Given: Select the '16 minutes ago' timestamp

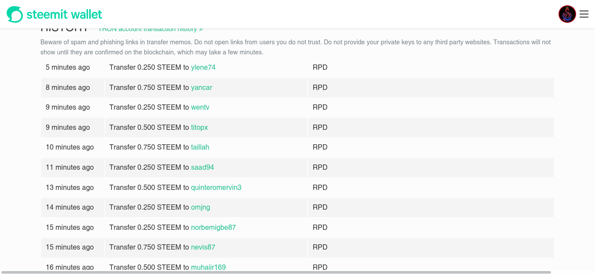Looking at the screenshot, I should click(x=70, y=267).
